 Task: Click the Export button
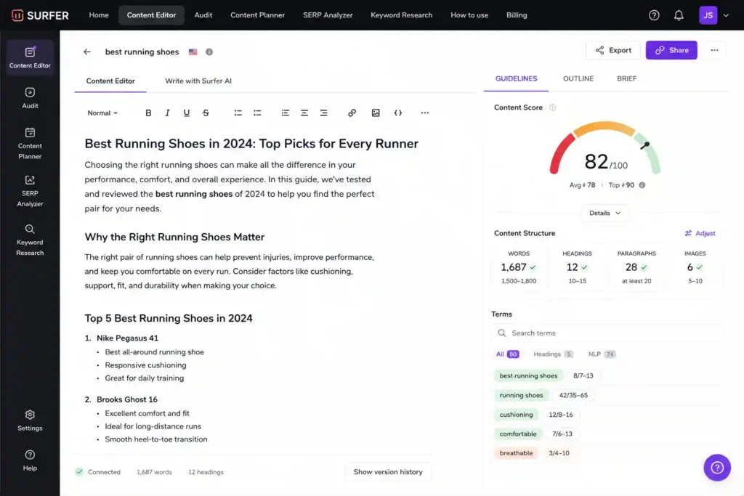[x=613, y=50]
